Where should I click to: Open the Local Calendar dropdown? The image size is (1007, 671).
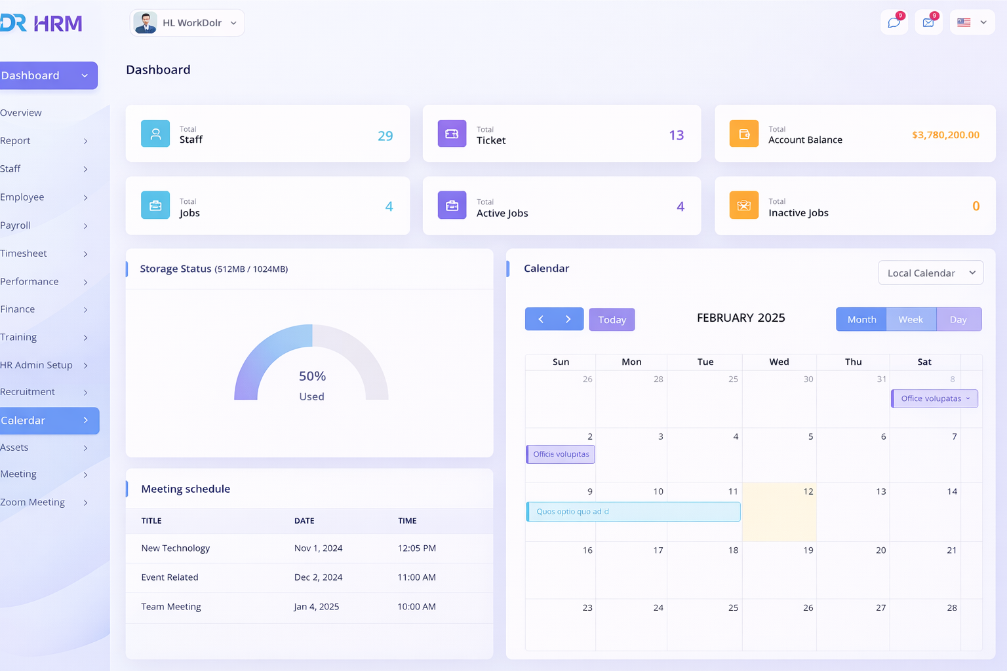click(930, 273)
